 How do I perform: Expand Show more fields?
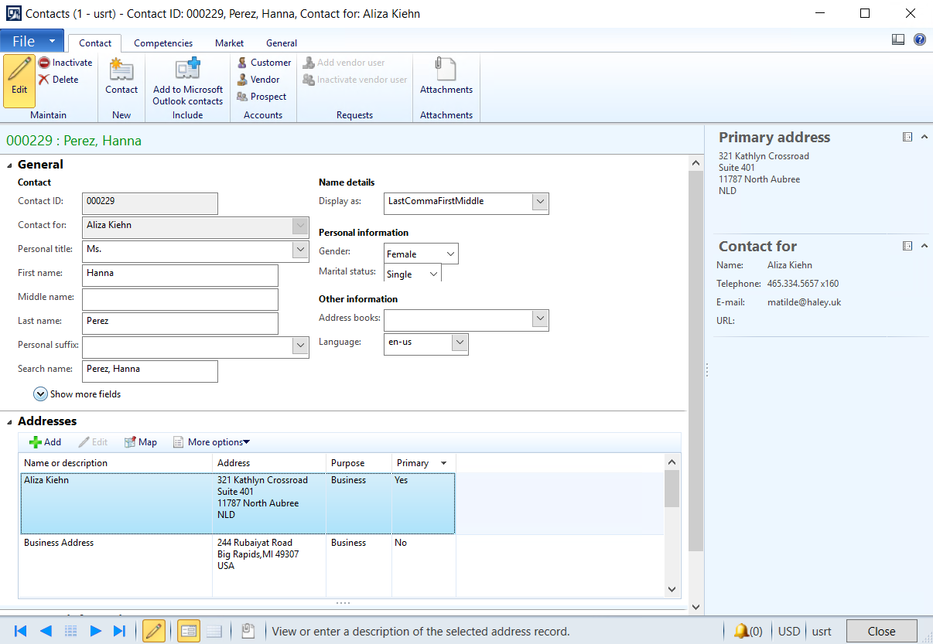(x=77, y=394)
